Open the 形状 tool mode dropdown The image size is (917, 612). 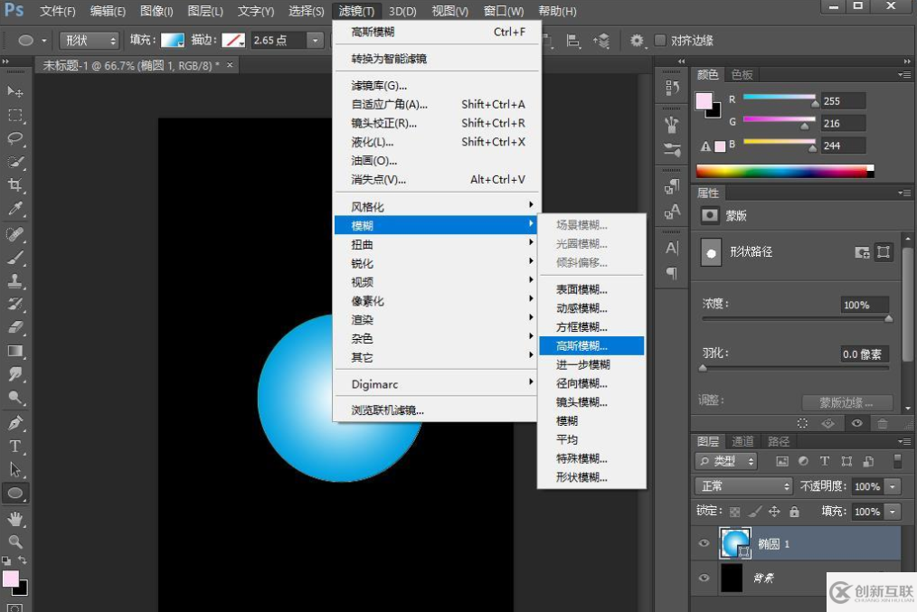(x=90, y=41)
